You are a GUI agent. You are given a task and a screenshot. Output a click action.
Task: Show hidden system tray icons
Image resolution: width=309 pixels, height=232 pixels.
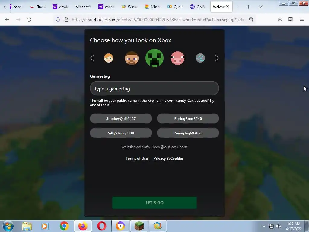(264, 226)
